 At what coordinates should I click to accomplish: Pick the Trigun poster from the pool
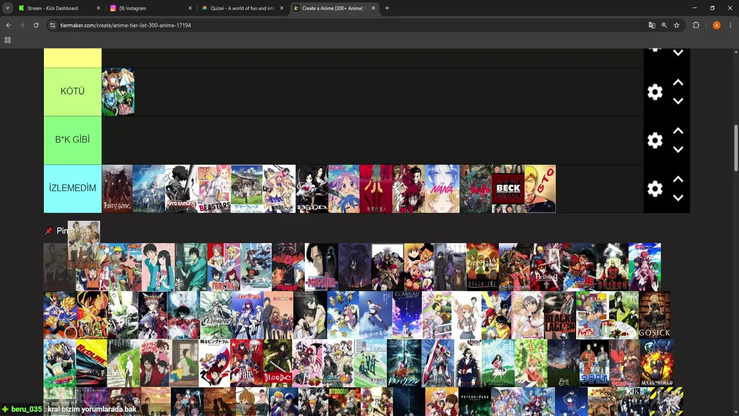coord(612,267)
